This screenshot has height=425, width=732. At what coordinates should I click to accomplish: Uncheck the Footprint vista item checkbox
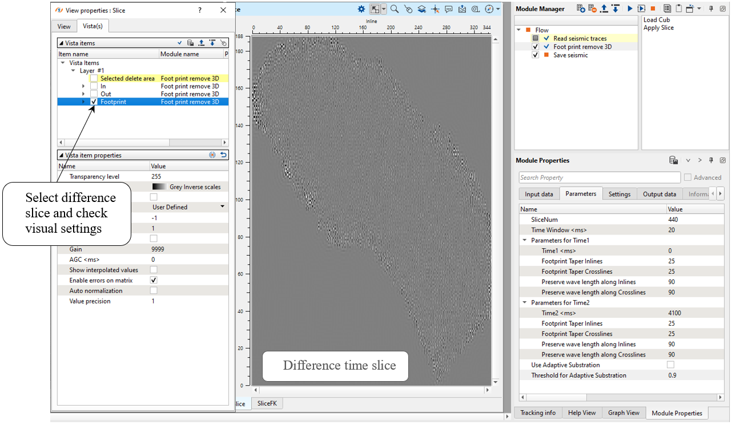click(x=94, y=102)
